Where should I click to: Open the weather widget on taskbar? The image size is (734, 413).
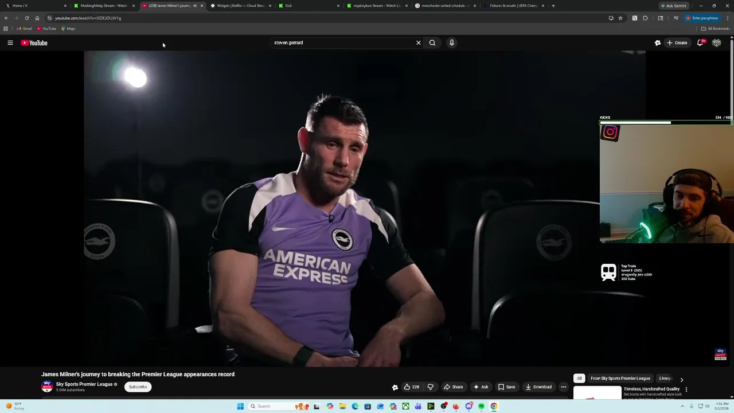point(15,406)
